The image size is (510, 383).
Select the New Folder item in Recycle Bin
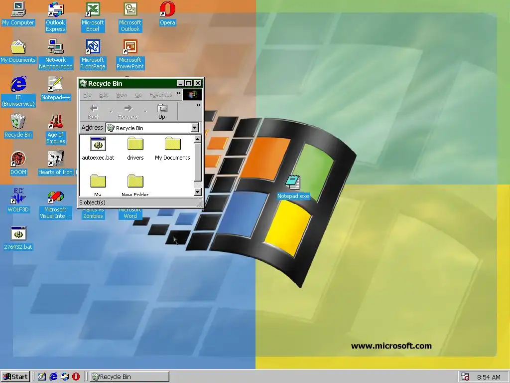135,186
